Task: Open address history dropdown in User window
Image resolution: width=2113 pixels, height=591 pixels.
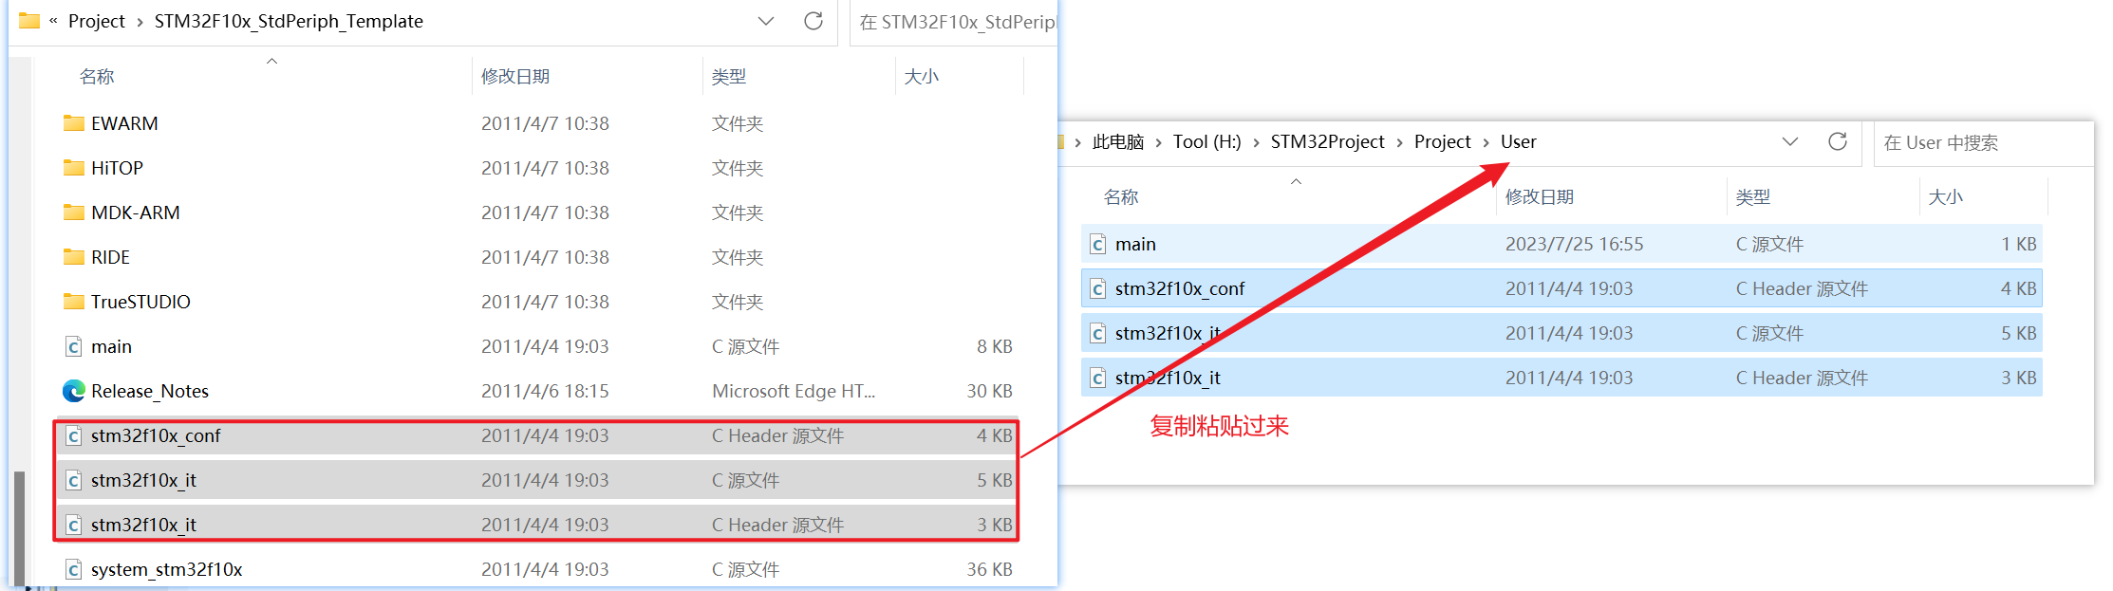Action: (1790, 141)
